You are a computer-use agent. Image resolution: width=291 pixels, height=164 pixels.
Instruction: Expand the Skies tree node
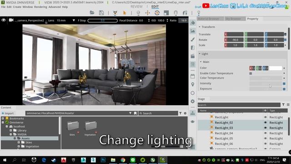[19, 142]
